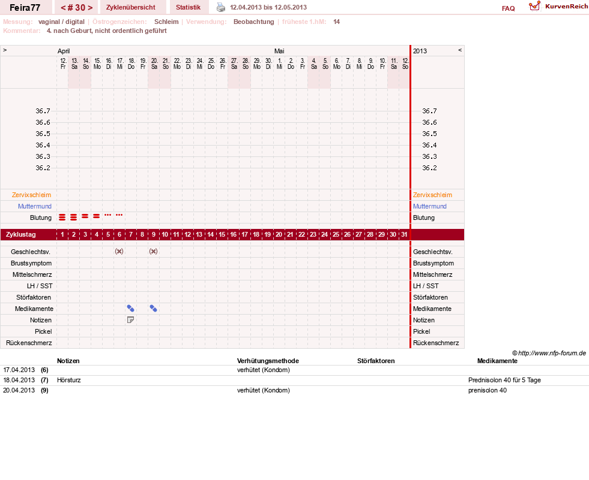
Task: Select cycle day 20 in Zyklustag bar
Action: click(279, 234)
